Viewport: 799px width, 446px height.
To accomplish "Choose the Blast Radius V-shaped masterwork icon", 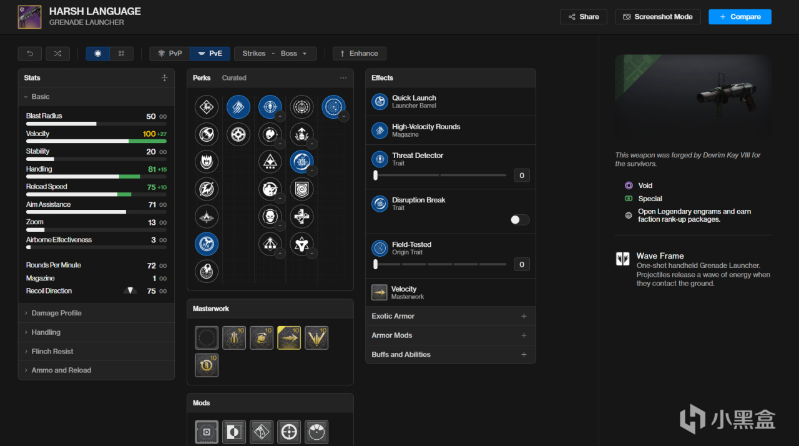I will pyautogui.click(x=316, y=337).
